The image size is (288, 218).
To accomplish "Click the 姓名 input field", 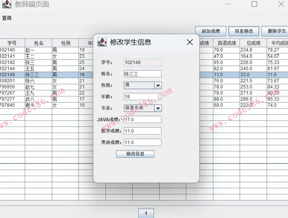I will click(143, 74).
